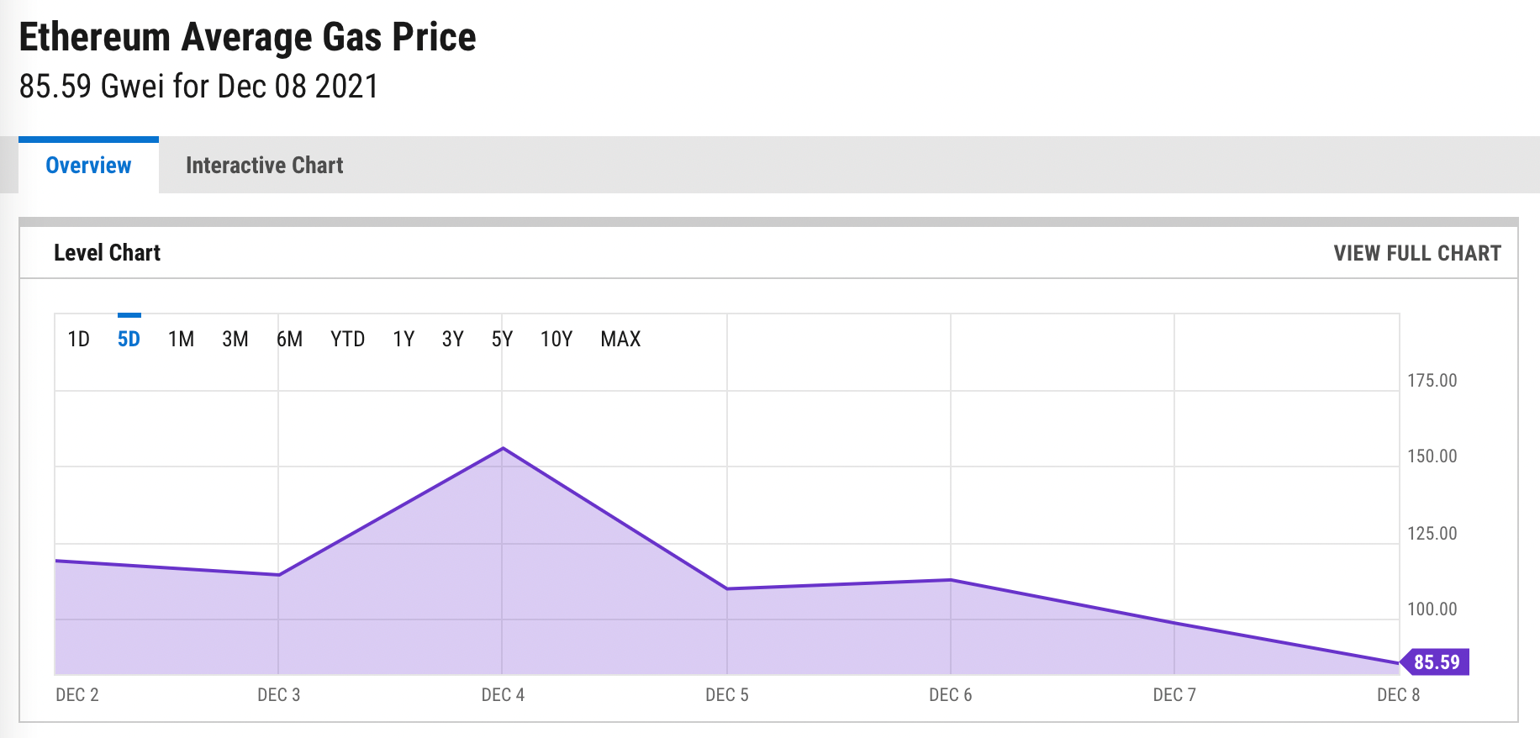Click the DEC 4 axis label

[x=503, y=695]
